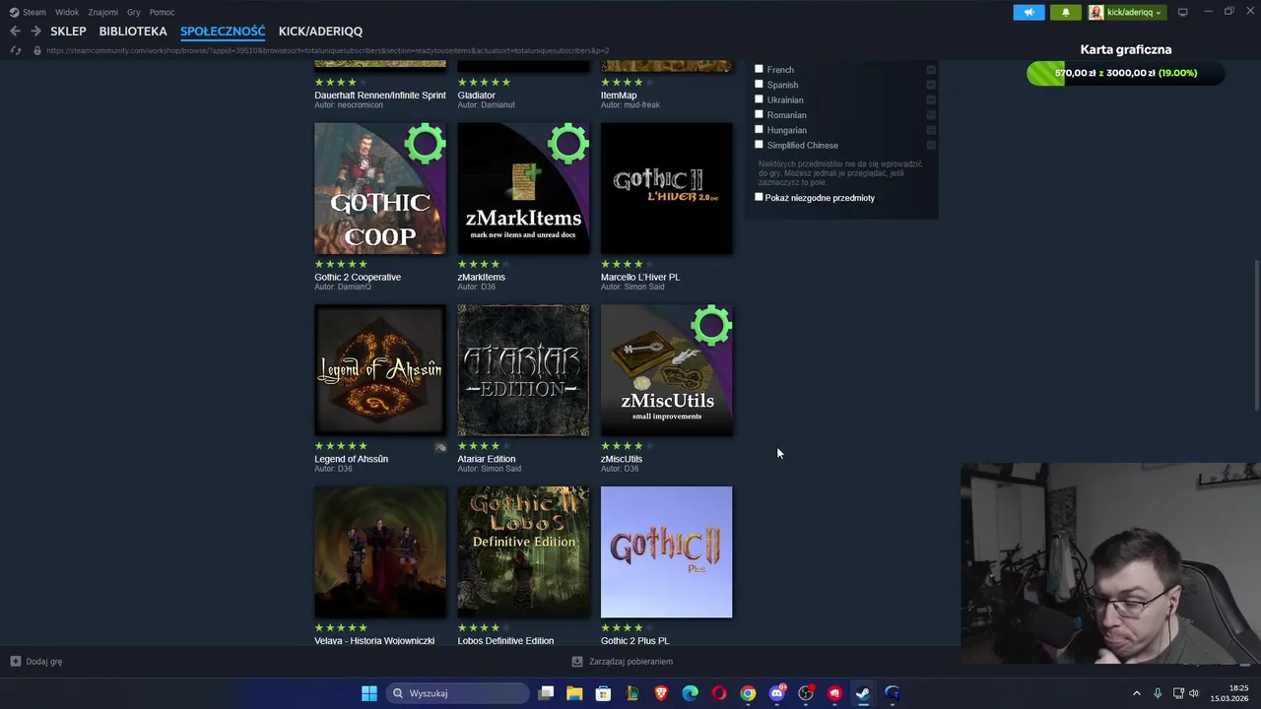This screenshot has width=1261, height=709.
Task: Enable Pokaż niezgodne przedmioty checkbox
Action: 759,197
